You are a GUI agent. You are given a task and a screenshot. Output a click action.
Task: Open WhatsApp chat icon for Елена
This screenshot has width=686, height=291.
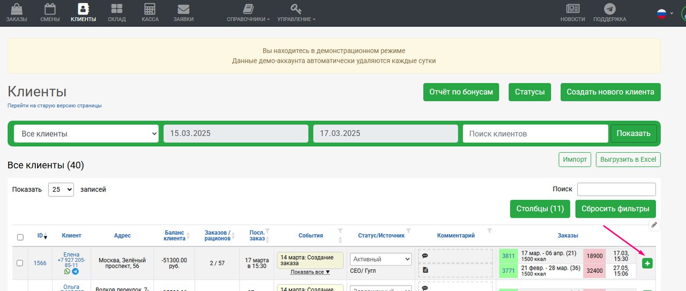point(68,272)
